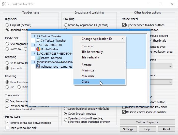The width and height of the screenshot is (178, 135).
Task: Open the lower empty space dropdown
Action: (161, 82)
